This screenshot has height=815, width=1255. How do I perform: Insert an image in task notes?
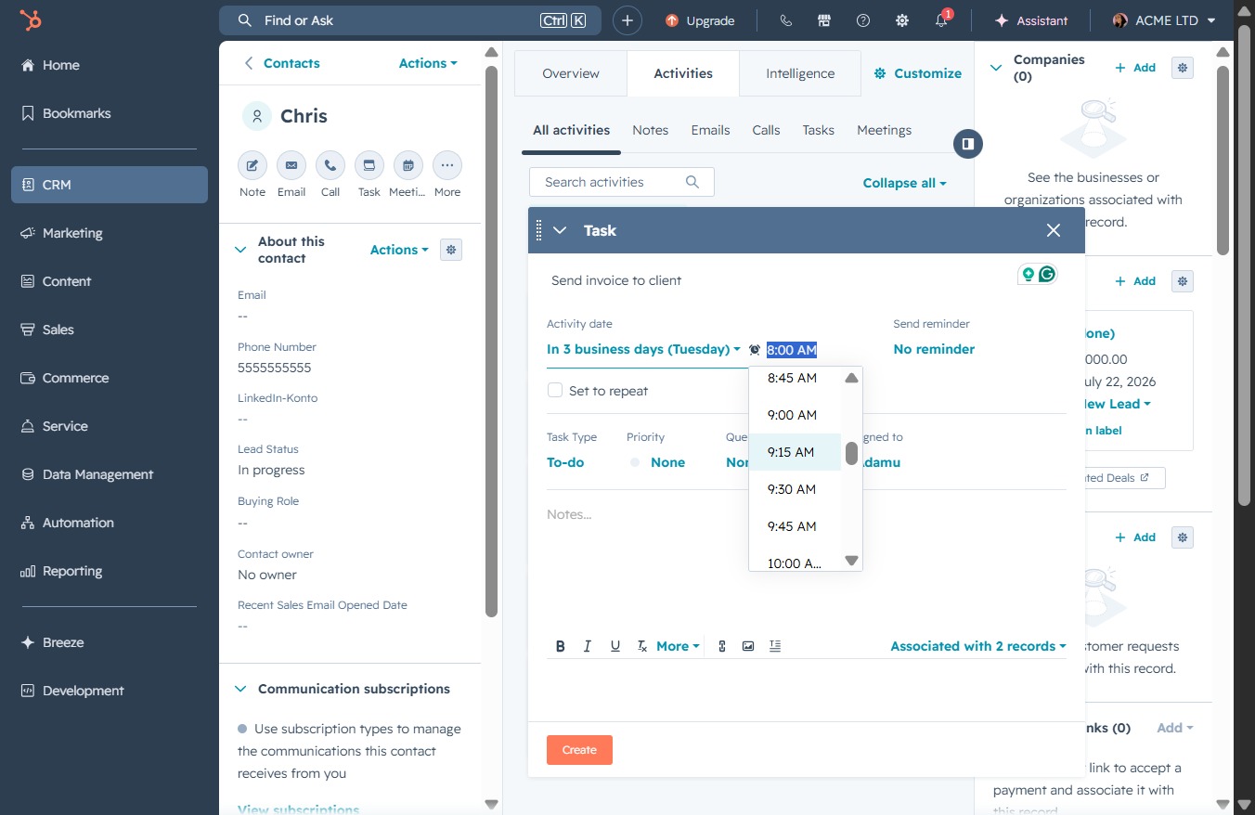tap(748, 646)
